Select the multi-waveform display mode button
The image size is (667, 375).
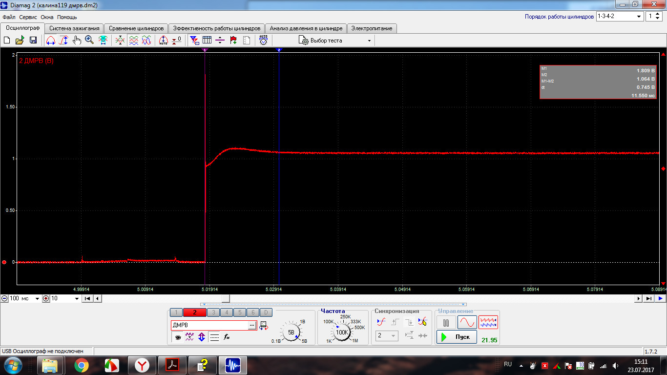coord(488,322)
